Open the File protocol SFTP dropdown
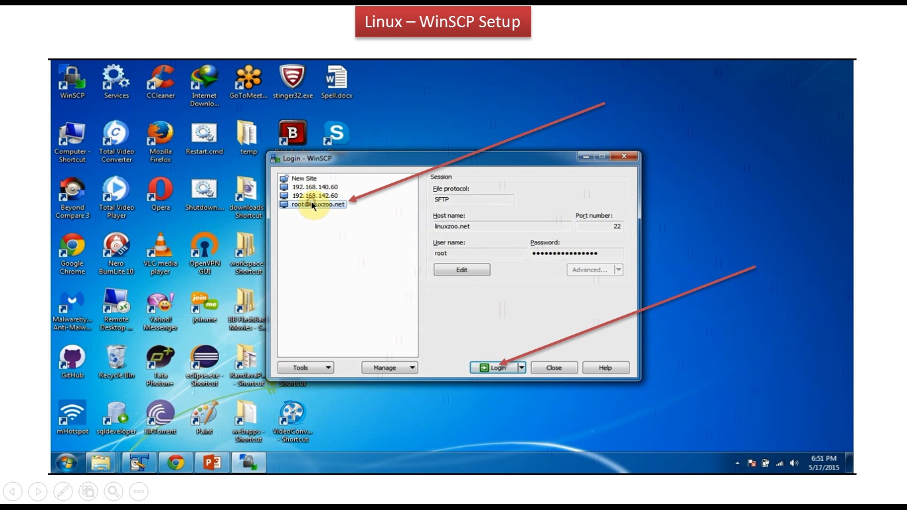Image resolution: width=907 pixels, height=510 pixels. pyautogui.click(x=473, y=199)
